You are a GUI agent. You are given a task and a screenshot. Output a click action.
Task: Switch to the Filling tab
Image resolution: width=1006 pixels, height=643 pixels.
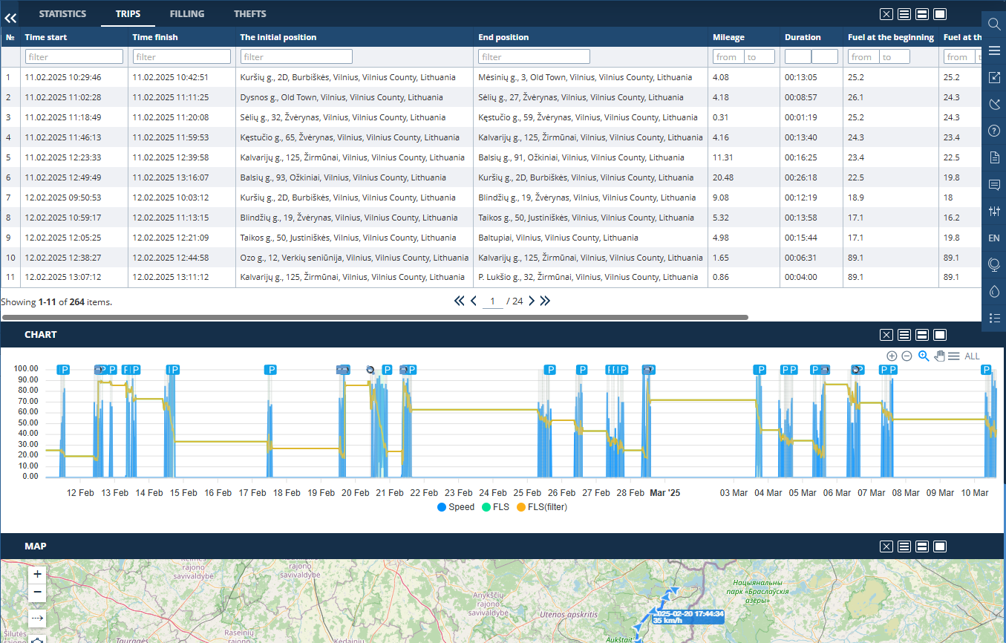pyautogui.click(x=186, y=14)
